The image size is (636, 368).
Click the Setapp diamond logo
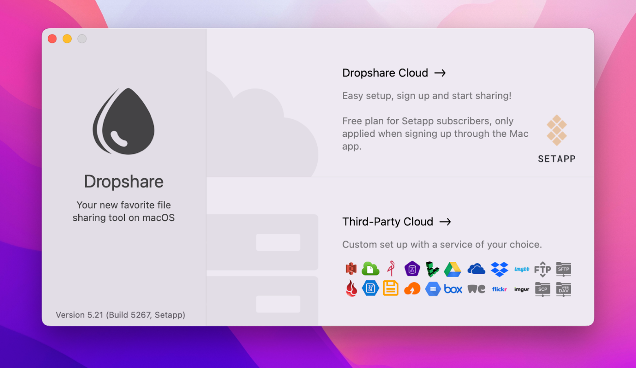556,131
